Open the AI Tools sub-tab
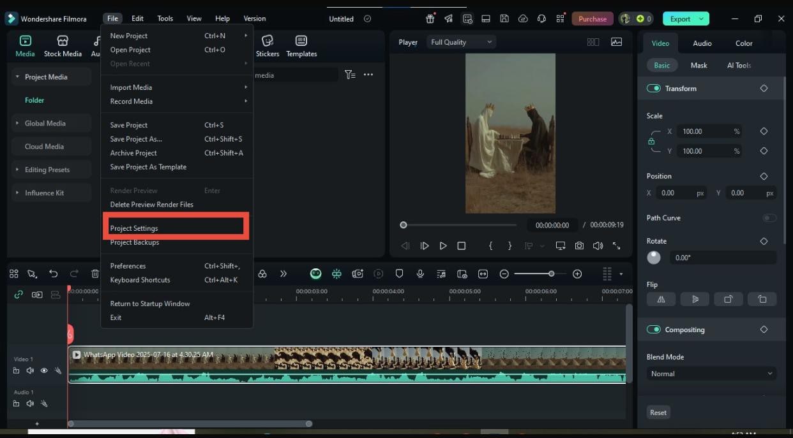Screen dimensions: 793x438 pos(739,65)
